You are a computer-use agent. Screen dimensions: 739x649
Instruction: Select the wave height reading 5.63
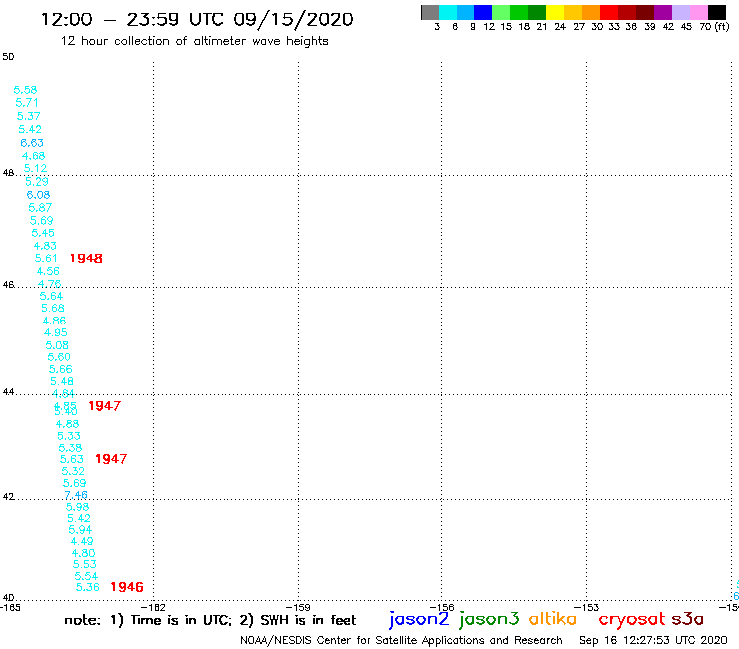coord(72,459)
